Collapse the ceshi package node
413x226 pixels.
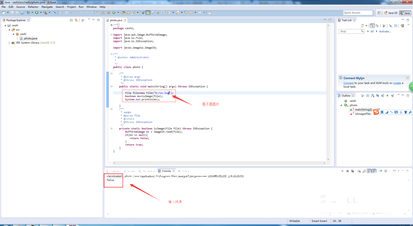tap(14, 34)
